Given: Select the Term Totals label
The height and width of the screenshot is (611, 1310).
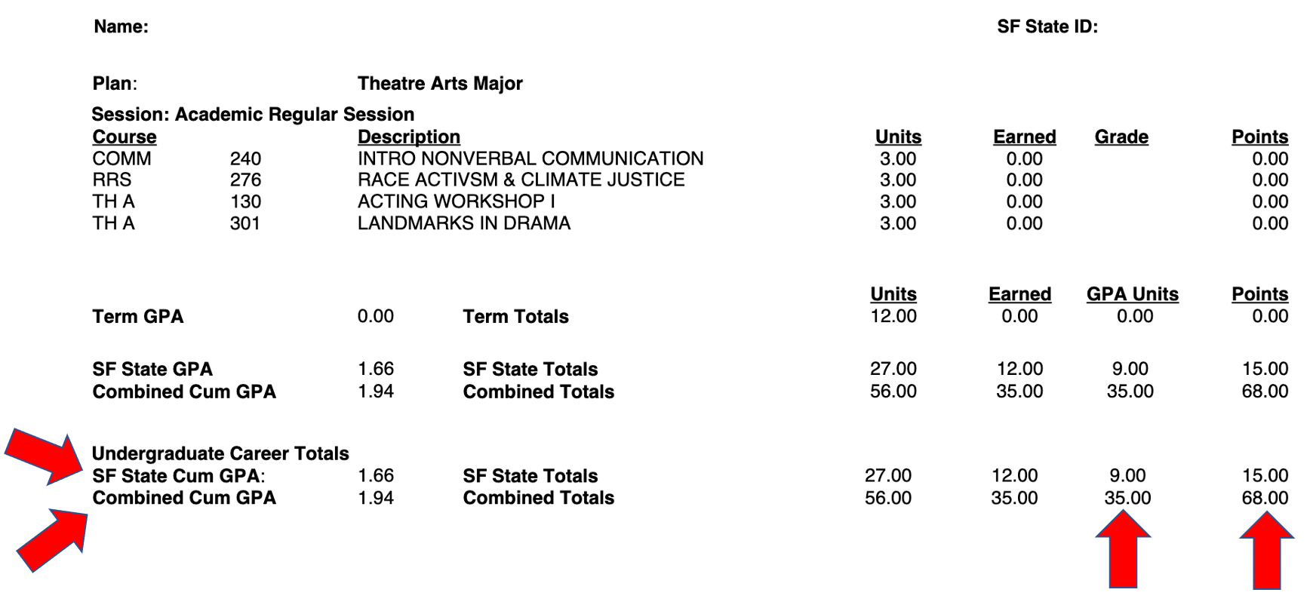Looking at the screenshot, I should point(515,317).
